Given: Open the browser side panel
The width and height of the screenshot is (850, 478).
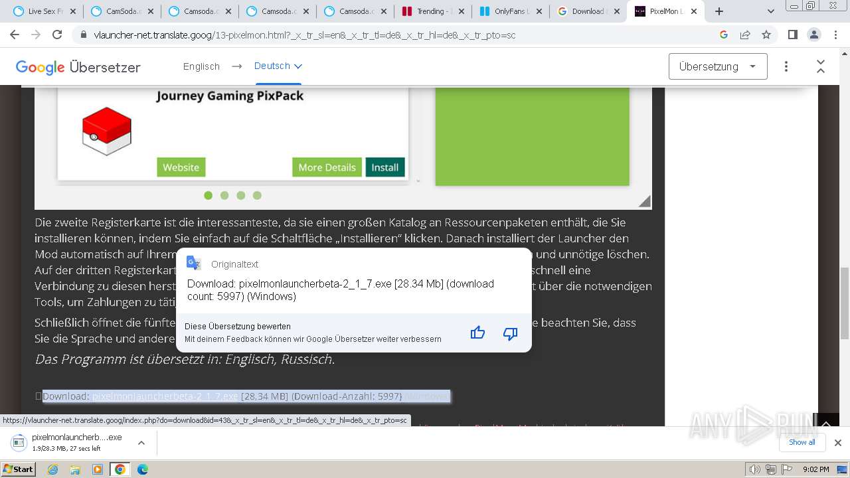Looking at the screenshot, I should [x=792, y=35].
